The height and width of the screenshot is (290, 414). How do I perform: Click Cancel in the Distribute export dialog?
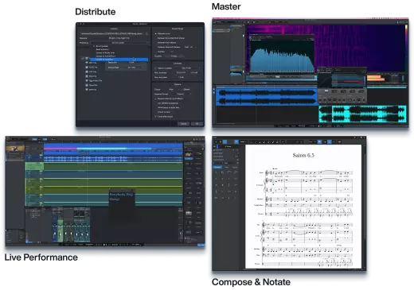183,123
